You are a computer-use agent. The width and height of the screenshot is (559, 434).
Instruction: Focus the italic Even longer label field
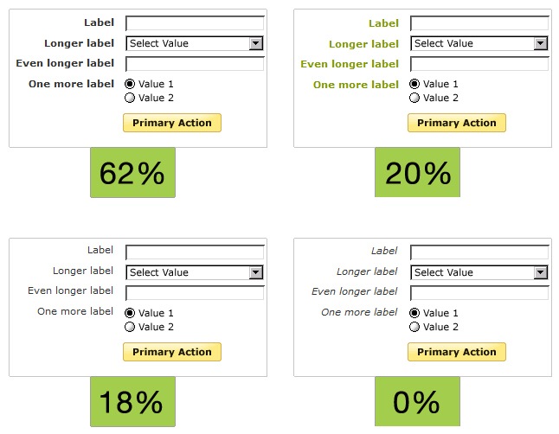(x=479, y=293)
